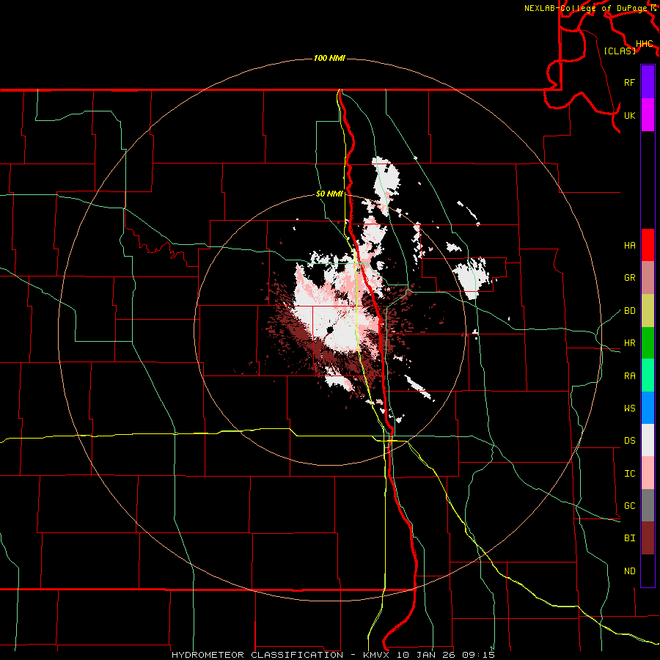
Task: Click the ND legend label
Action: [x=629, y=571]
